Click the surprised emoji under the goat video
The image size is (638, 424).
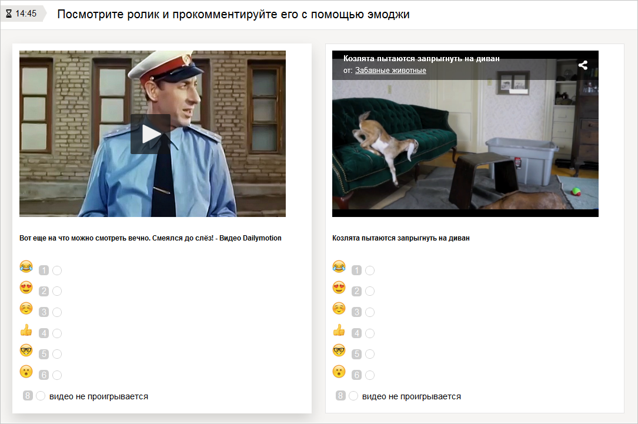coord(339,372)
